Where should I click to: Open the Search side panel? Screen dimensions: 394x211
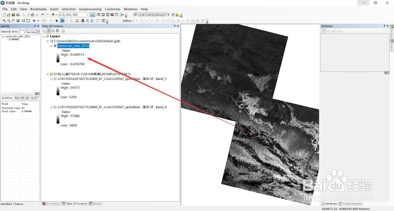[x=392, y=45]
